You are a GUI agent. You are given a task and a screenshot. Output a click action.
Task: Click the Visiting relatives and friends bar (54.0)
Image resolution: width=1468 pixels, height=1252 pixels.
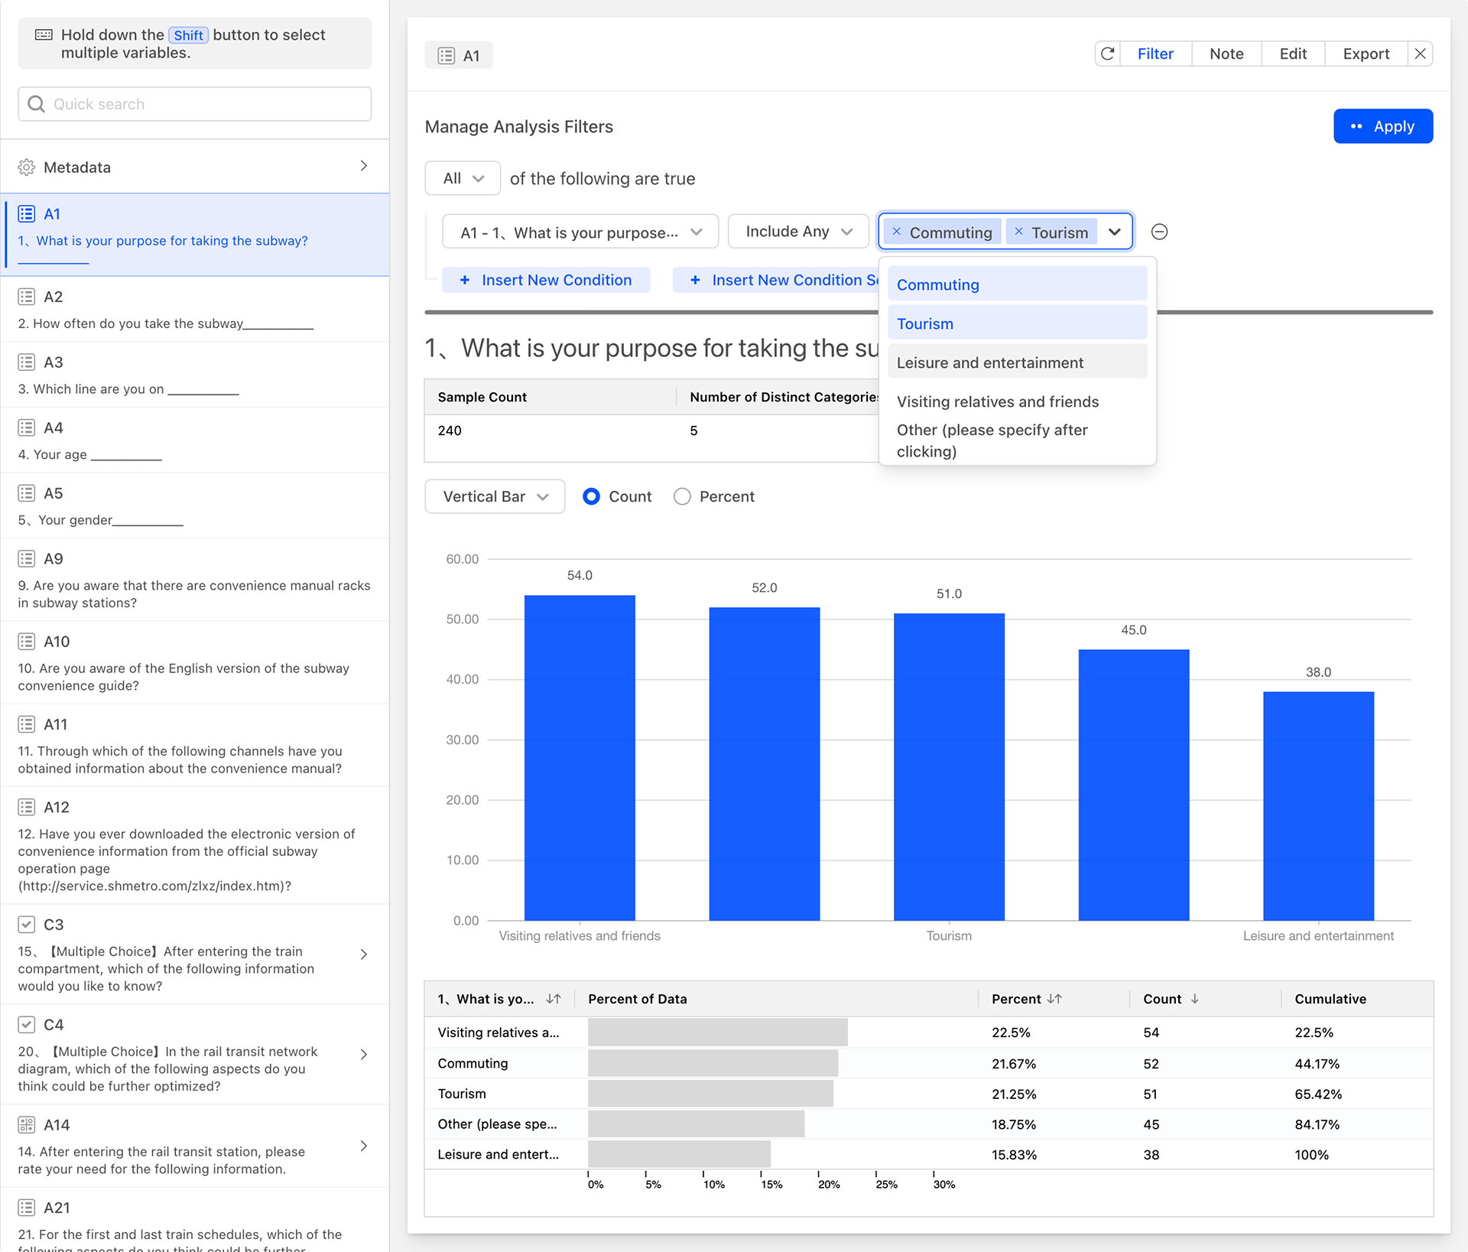pos(580,758)
